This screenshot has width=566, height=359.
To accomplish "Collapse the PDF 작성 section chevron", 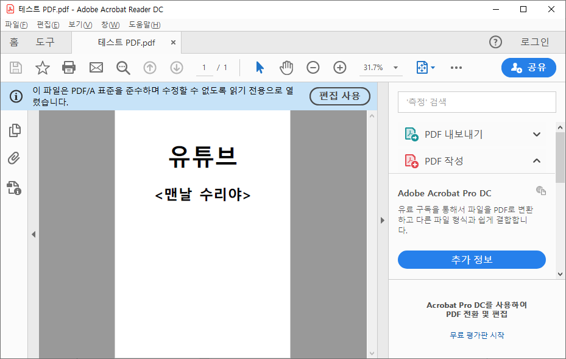I will (537, 161).
